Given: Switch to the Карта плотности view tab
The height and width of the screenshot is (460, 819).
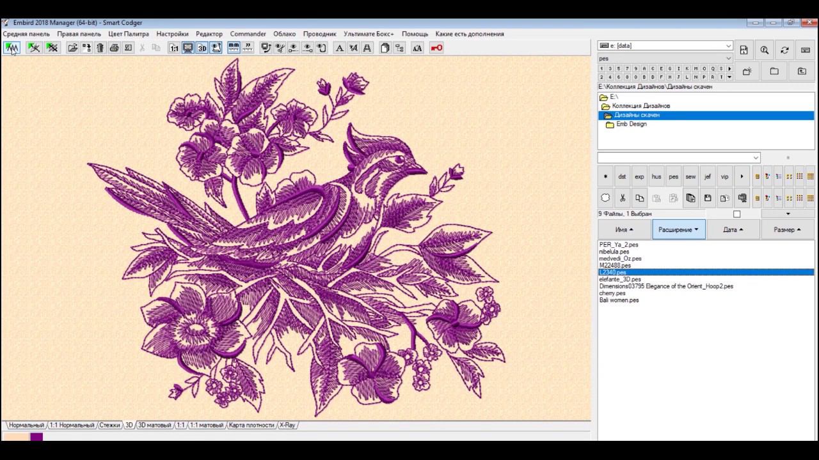Looking at the screenshot, I should pos(251,425).
